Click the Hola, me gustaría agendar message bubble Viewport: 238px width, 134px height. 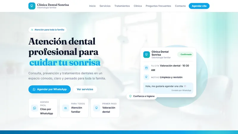(168, 88)
